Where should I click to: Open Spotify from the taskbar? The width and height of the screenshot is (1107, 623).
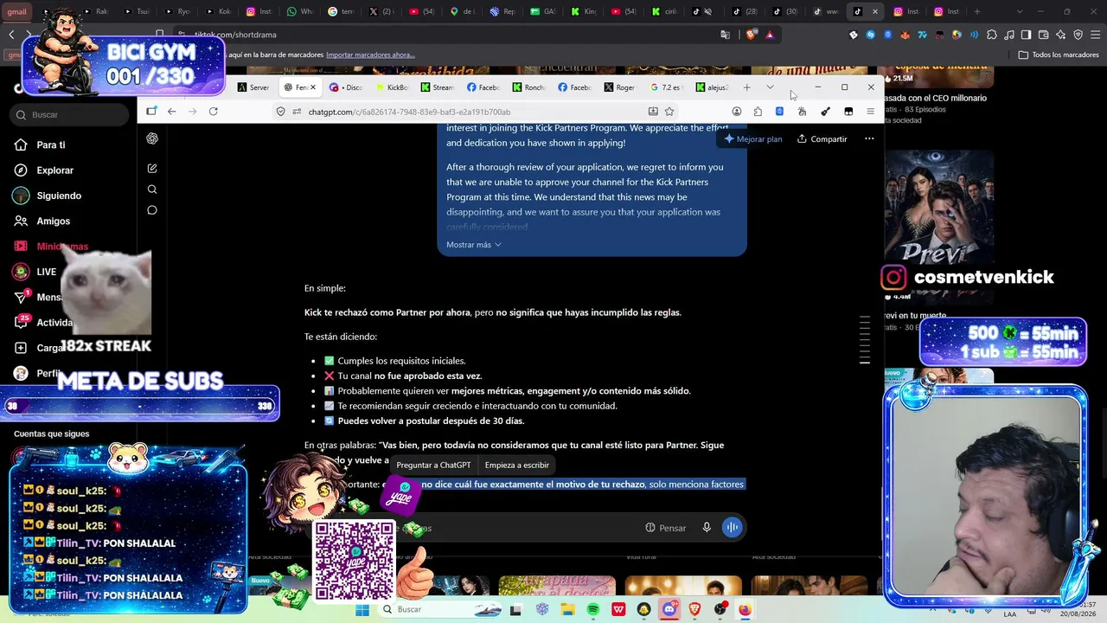[592, 610]
